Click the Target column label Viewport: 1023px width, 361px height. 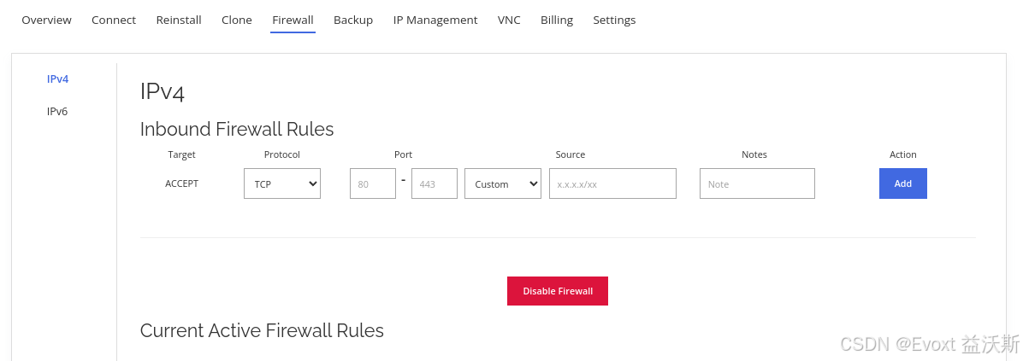point(182,154)
